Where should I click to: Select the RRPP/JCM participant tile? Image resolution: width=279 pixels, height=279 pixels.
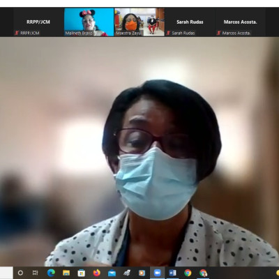coord(38,22)
